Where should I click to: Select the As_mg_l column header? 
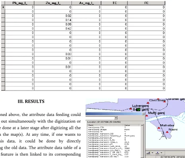coord(86,3)
